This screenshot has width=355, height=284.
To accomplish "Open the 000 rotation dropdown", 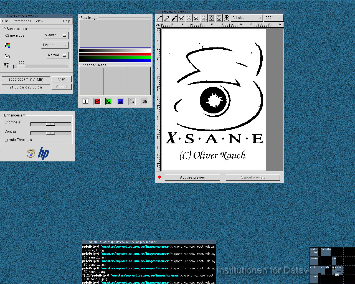I will (273, 18).
